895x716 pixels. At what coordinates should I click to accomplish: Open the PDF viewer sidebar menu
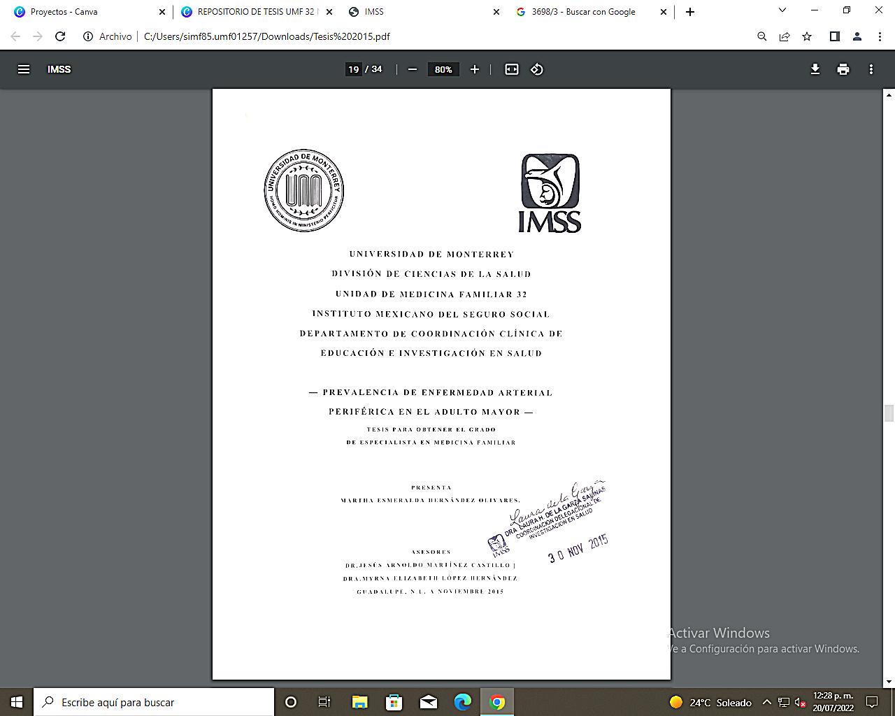[x=24, y=69]
